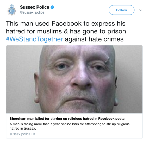Click the text "against hate crimes"
Viewport: 149px width, 141px height.
tap(94, 39)
